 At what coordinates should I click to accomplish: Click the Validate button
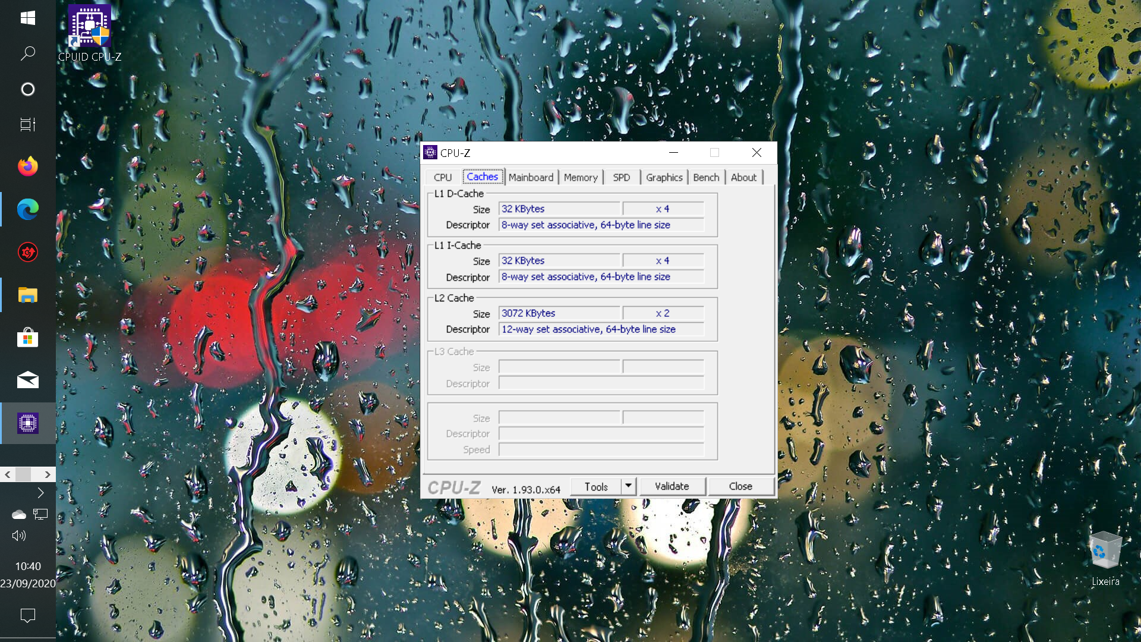point(672,486)
